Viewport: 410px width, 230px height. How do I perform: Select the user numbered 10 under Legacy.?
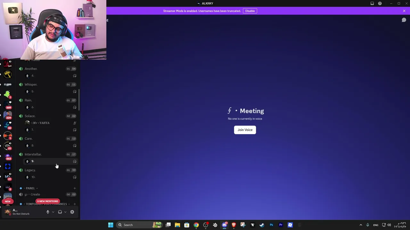(x=51, y=177)
